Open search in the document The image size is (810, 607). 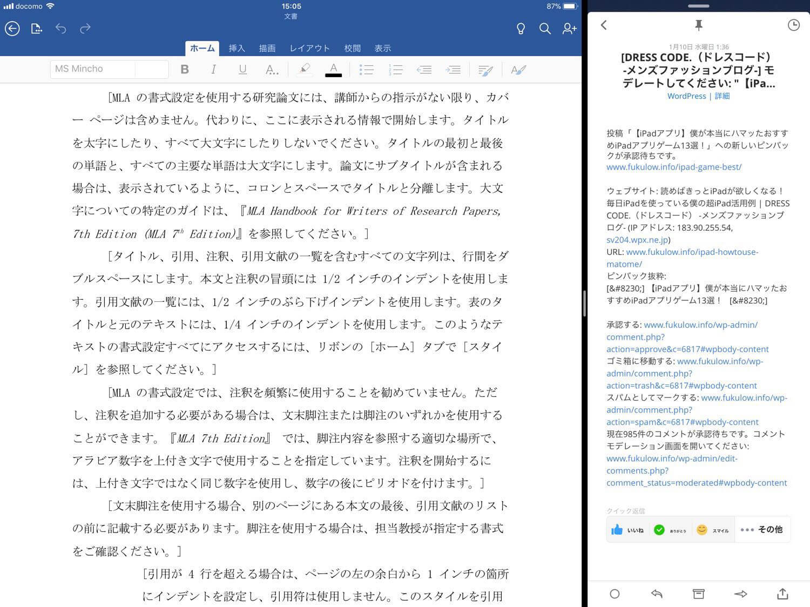click(x=545, y=29)
